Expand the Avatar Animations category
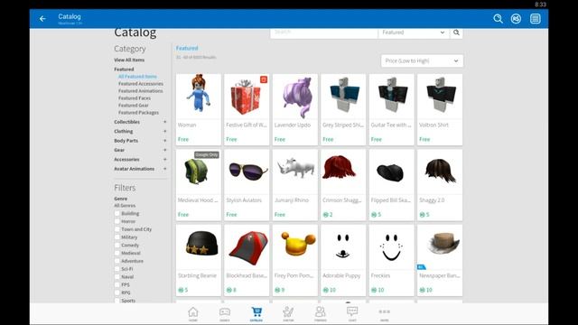 tap(164, 169)
